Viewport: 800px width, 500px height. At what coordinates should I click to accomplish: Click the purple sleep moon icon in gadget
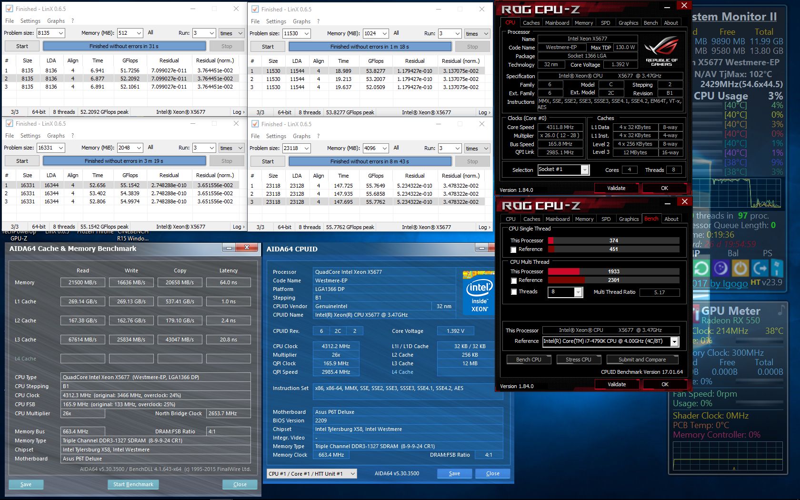(x=720, y=269)
